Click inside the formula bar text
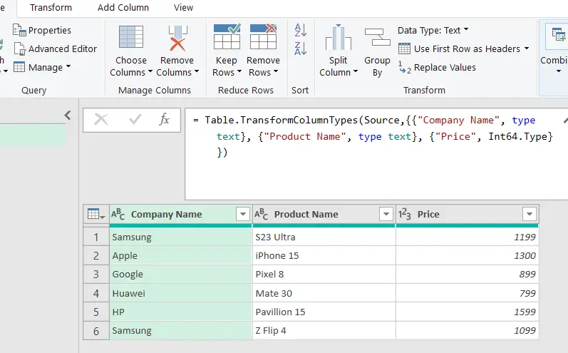Viewport: 568px width, 353px height. 373,136
